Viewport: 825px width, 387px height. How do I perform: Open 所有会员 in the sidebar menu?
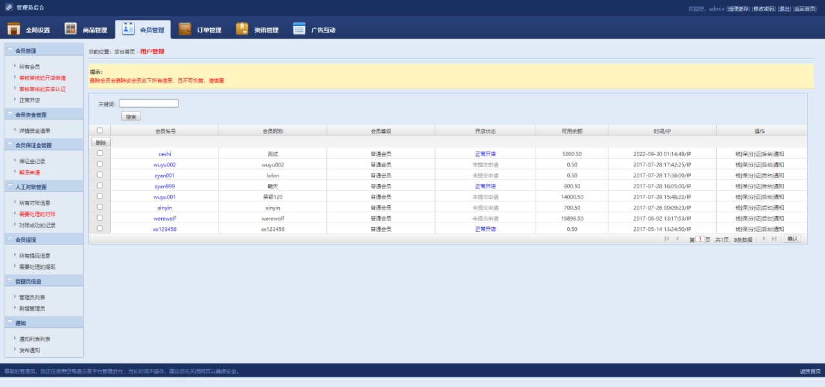pos(29,66)
